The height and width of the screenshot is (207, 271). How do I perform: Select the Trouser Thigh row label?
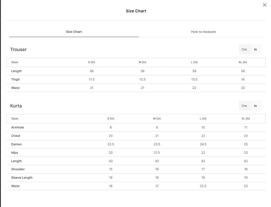click(15, 79)
